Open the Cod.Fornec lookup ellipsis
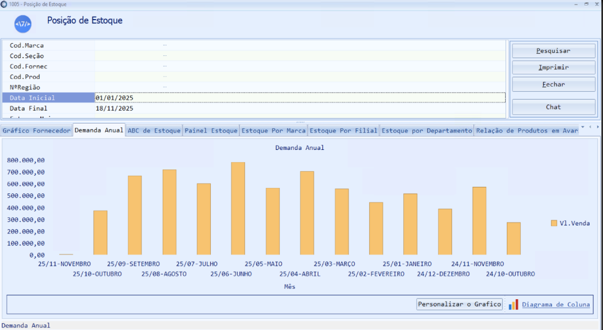This screenshot has height=330, width=603. click(164, 67)
